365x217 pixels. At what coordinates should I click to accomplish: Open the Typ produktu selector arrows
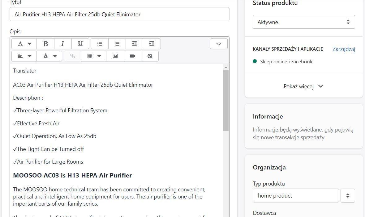pyautogui.click(x=348, y=196)
